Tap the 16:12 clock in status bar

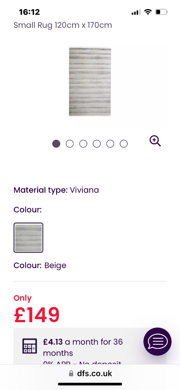pos(29,12)
